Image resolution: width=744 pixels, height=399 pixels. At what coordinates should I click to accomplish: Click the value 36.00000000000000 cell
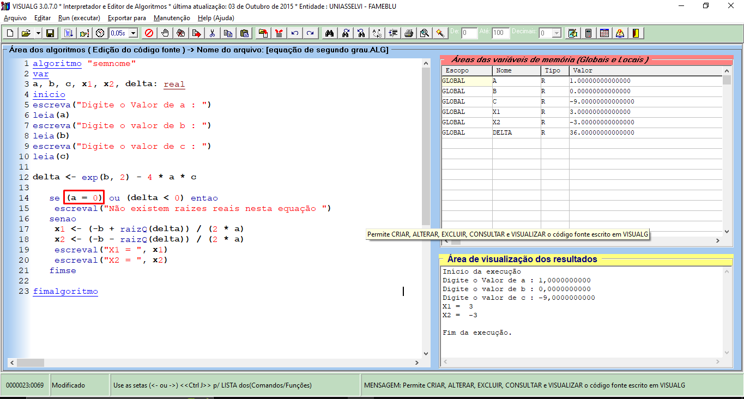click(646, 132)
